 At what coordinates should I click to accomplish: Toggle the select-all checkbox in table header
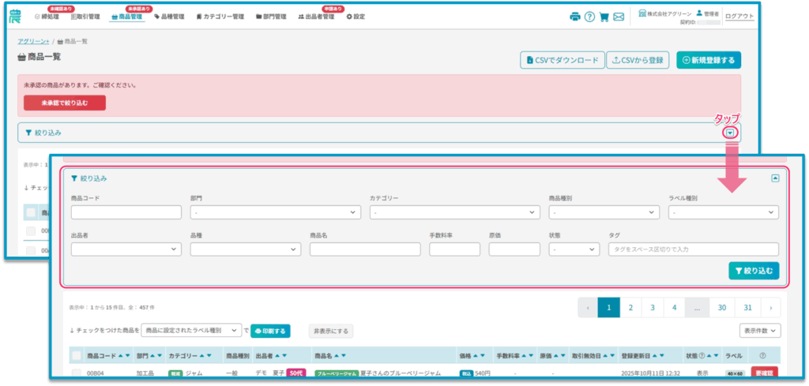(x=77, y=356)
